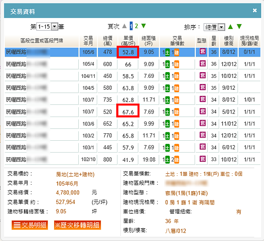This screenshot has height=241, width=264.
Task: Click the 交易年月 column header
Action: click(x=88, y=41)
